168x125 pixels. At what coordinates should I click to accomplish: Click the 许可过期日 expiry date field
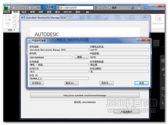pos(119,71)
